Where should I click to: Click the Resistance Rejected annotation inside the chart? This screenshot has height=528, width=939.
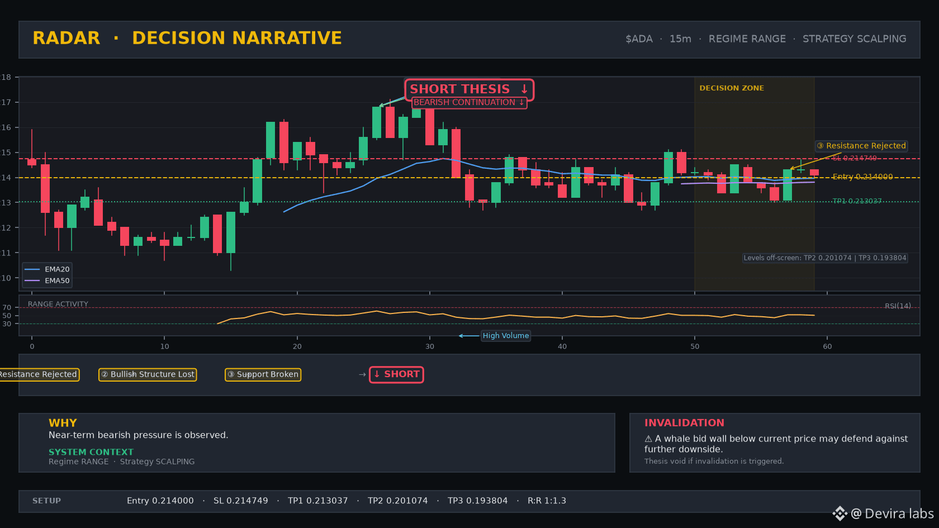(x=861, y=146)
